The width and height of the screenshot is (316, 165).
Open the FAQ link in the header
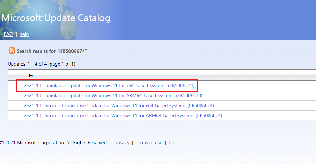point(9,34)
